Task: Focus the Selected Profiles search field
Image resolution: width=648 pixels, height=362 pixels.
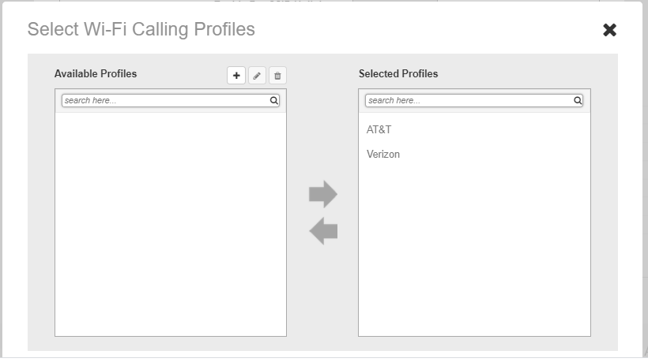Action: pos(469,101)
